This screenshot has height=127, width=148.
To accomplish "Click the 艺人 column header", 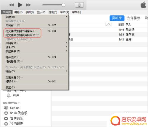I will tap(128, 25).
